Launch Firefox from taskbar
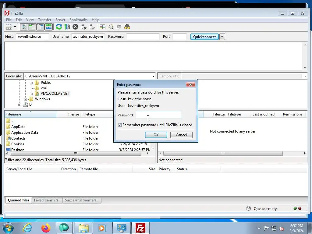This screenshot has width=312, height=234. tap(46, 228)
